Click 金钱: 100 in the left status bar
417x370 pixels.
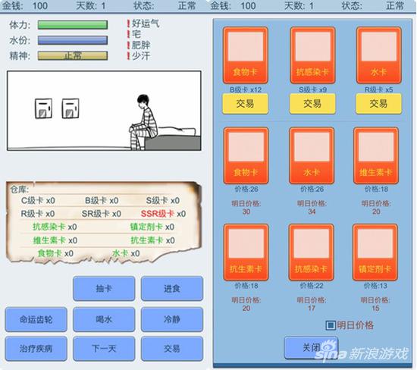point(25,5)
